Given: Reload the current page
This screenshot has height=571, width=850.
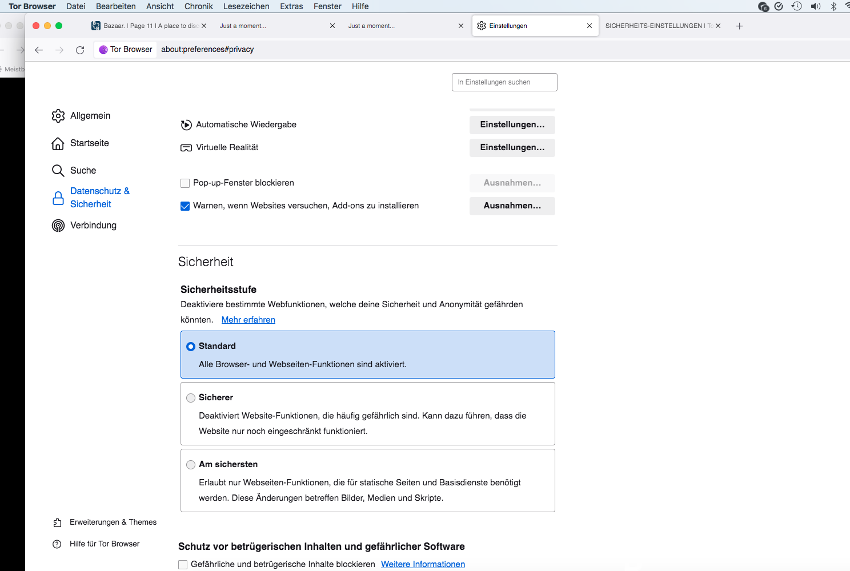Looking at the screenshot, I should click(x=80, y=50).
